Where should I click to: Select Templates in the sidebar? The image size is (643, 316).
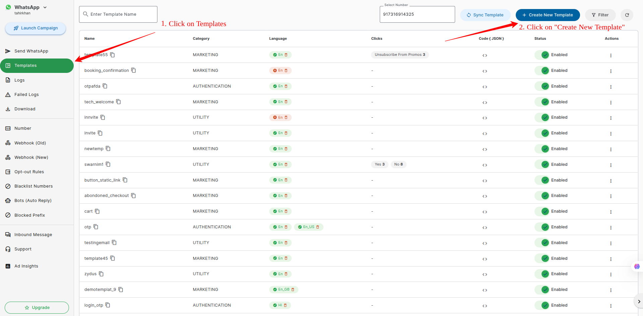pyautogui.click(x=37, y=66)
